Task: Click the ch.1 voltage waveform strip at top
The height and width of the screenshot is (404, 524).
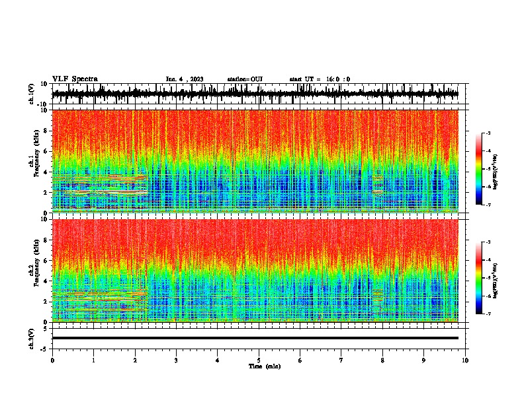Action: pos(255,94)
